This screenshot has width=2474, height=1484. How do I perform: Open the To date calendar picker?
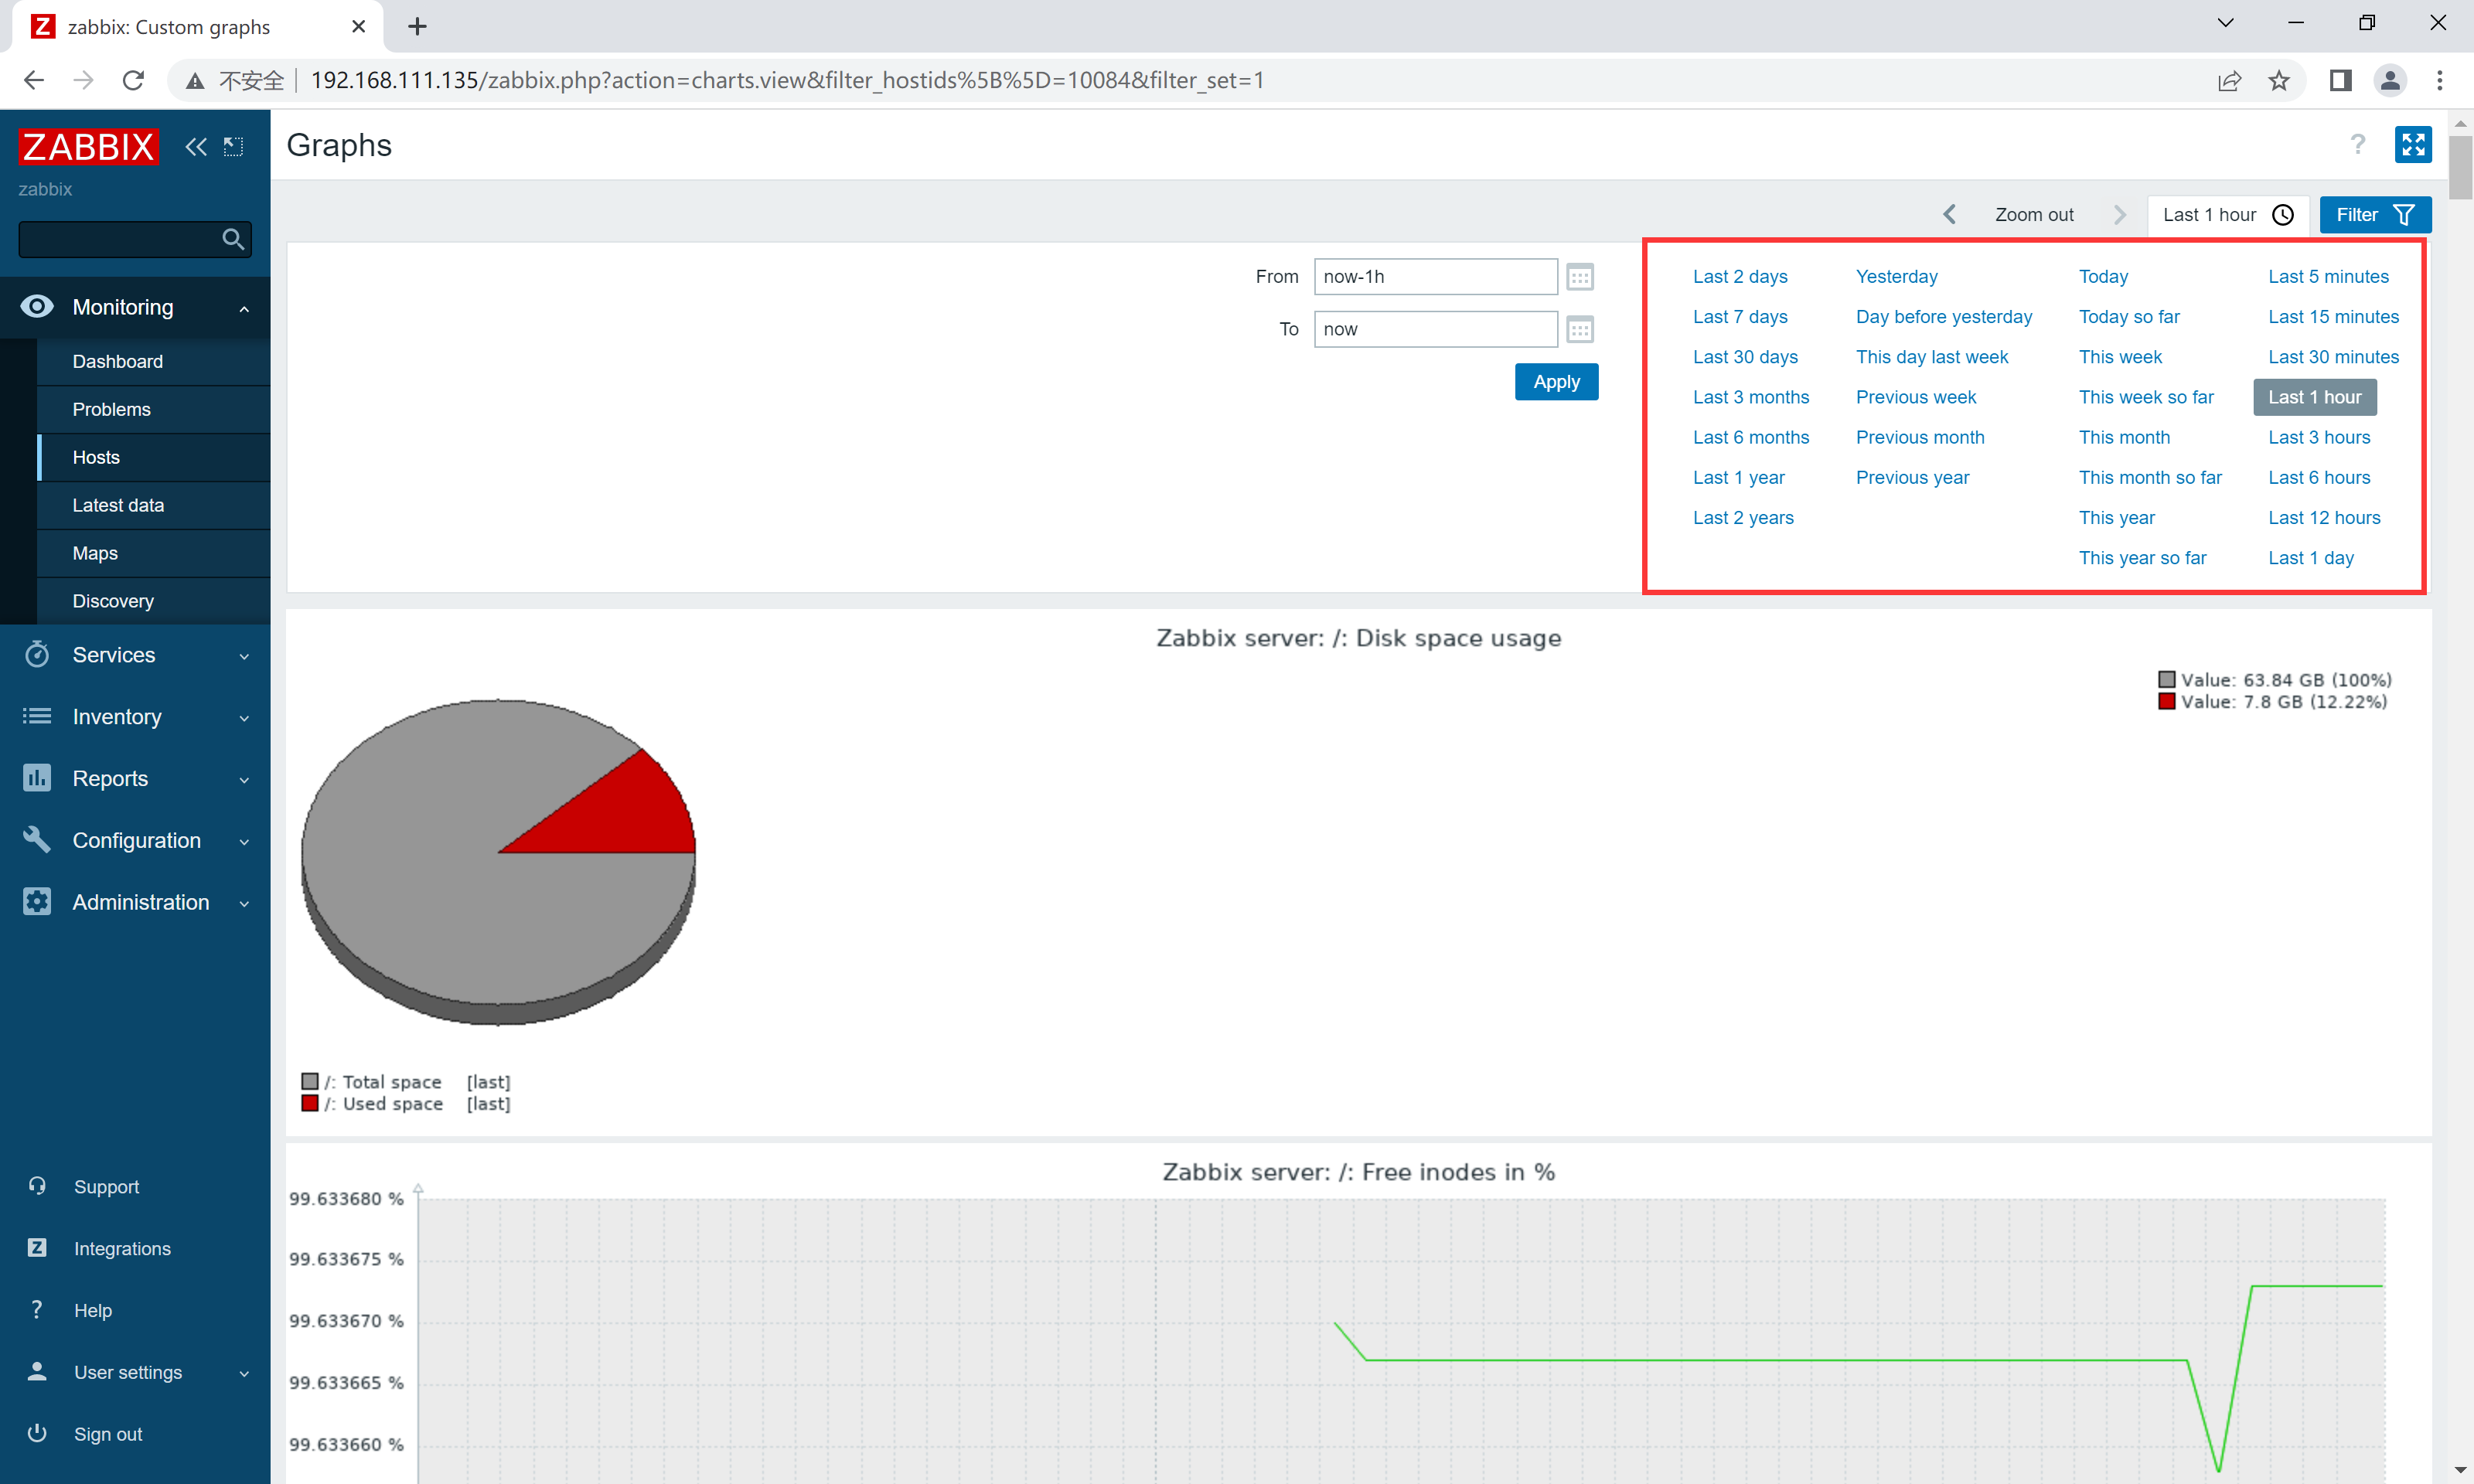click(1580, 329)
